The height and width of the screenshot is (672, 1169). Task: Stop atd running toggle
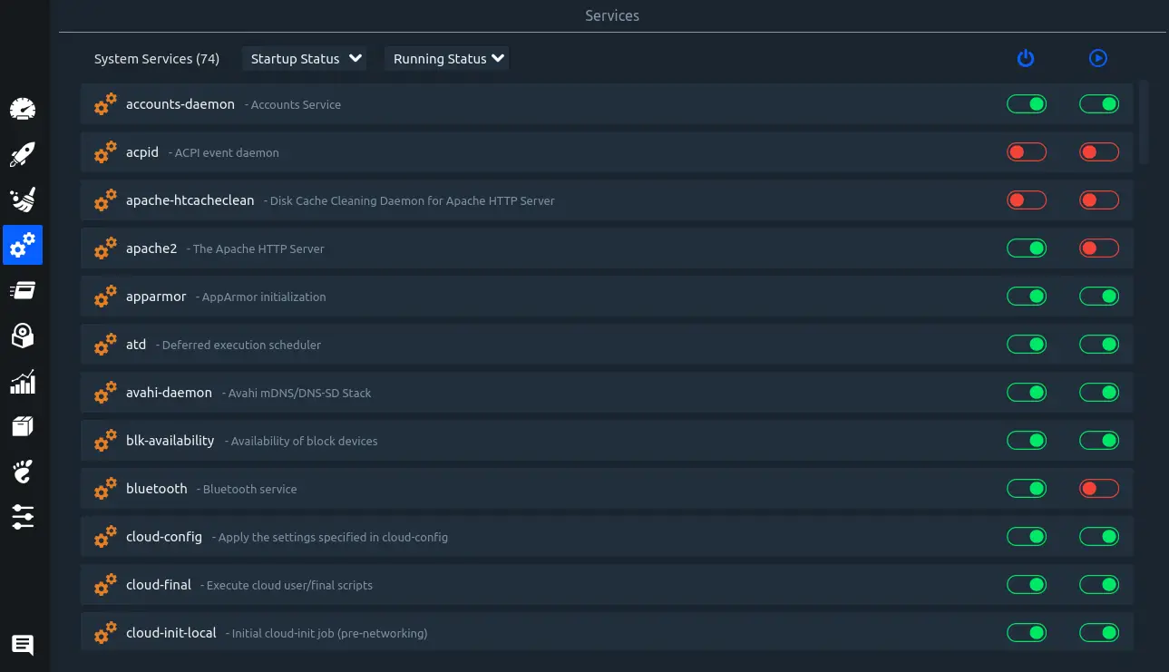(x=1099, y=345)
